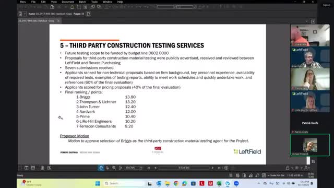Pick the Select Text cursor tool
The image size is (334, 188).
pos(121,168)
